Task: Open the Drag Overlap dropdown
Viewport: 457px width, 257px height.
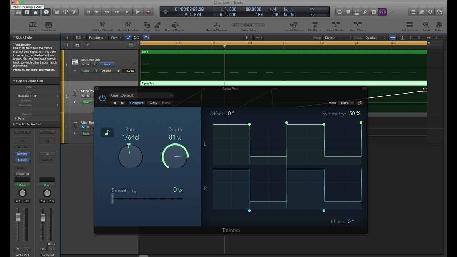Action: click(x=375, y=37)
